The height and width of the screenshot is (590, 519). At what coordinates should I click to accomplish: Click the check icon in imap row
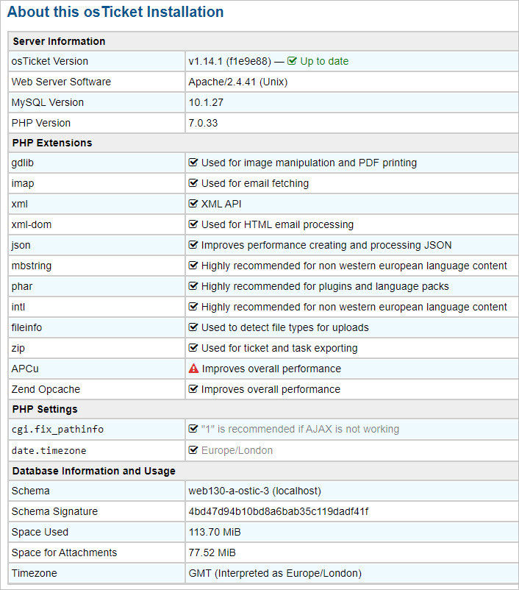193,183
